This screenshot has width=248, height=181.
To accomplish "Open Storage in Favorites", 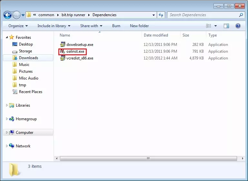I will (25, 51).
